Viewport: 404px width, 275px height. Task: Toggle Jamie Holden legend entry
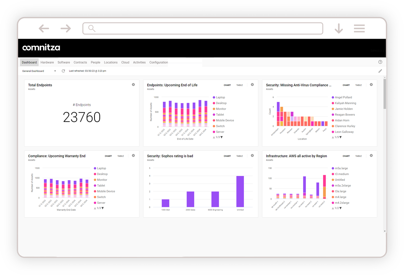342,109
